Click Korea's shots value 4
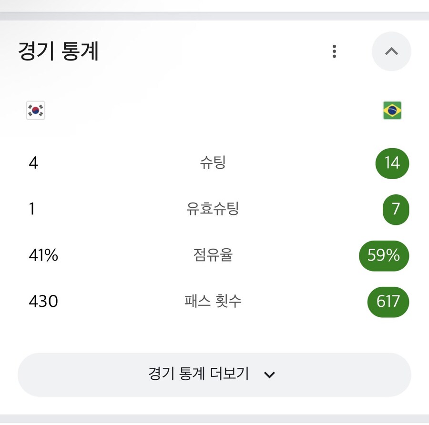Screen dimensions: 429x425 click(x=33, y=163)
